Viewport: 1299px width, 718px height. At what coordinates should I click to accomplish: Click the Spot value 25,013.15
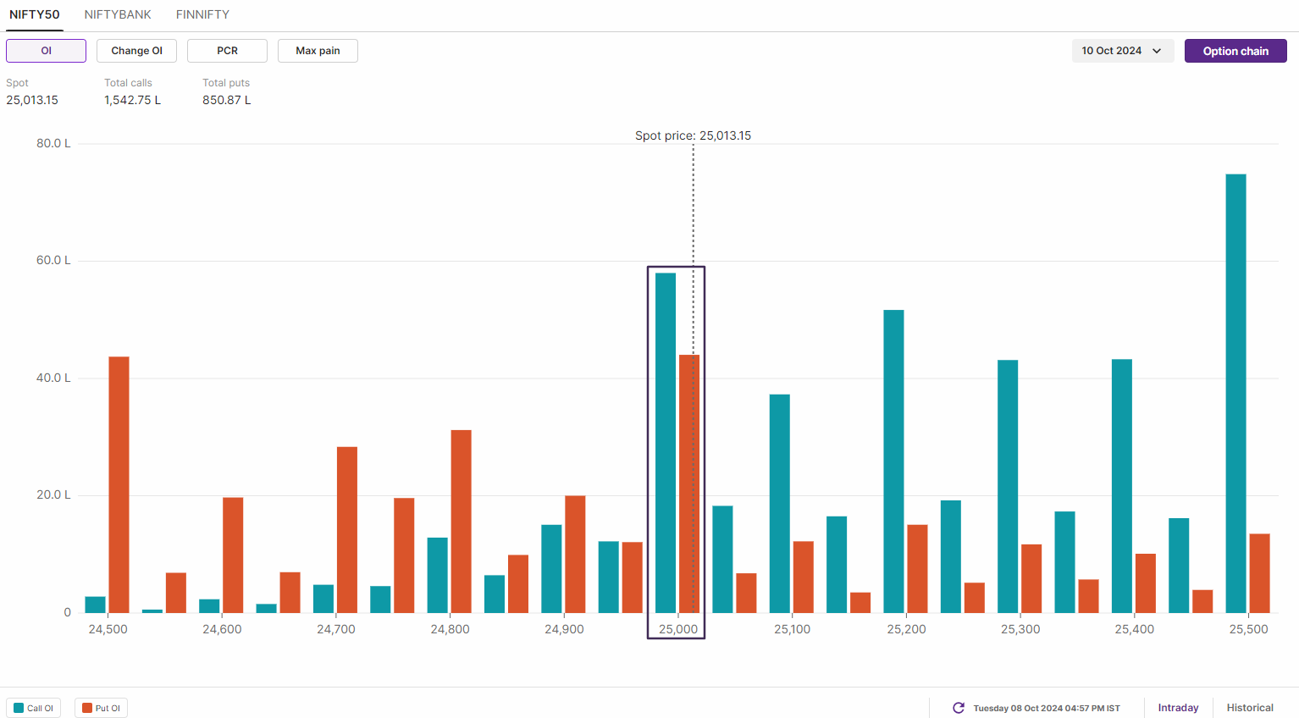[x=32, y=100]
